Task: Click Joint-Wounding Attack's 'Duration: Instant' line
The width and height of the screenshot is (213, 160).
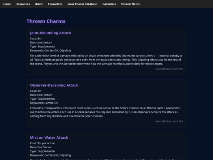Action: [x=41, y=43]
